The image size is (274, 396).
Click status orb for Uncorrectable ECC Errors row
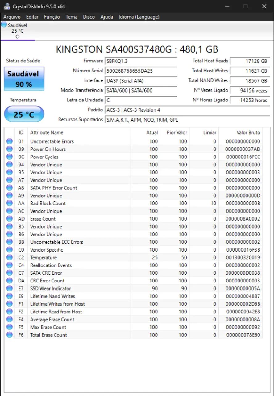click(x=10, y=242)
